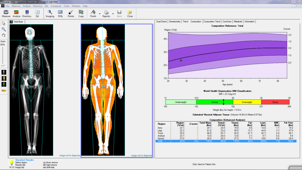Select the Imaging magnifier tool

pyautogui.click(x=50, y=13)
